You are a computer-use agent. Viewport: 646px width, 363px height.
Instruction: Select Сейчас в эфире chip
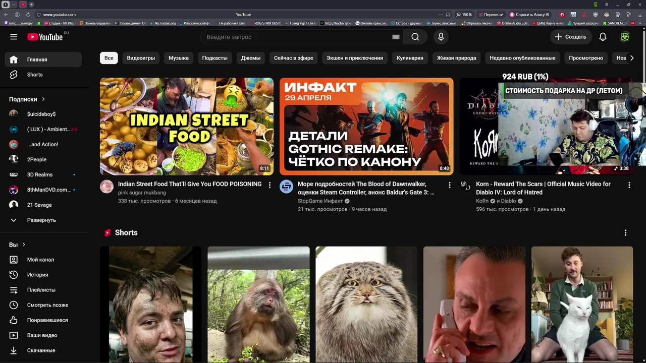[x=294, y=58]
